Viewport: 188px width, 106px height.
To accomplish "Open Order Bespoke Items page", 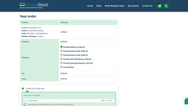I will (x=114, y=6).
